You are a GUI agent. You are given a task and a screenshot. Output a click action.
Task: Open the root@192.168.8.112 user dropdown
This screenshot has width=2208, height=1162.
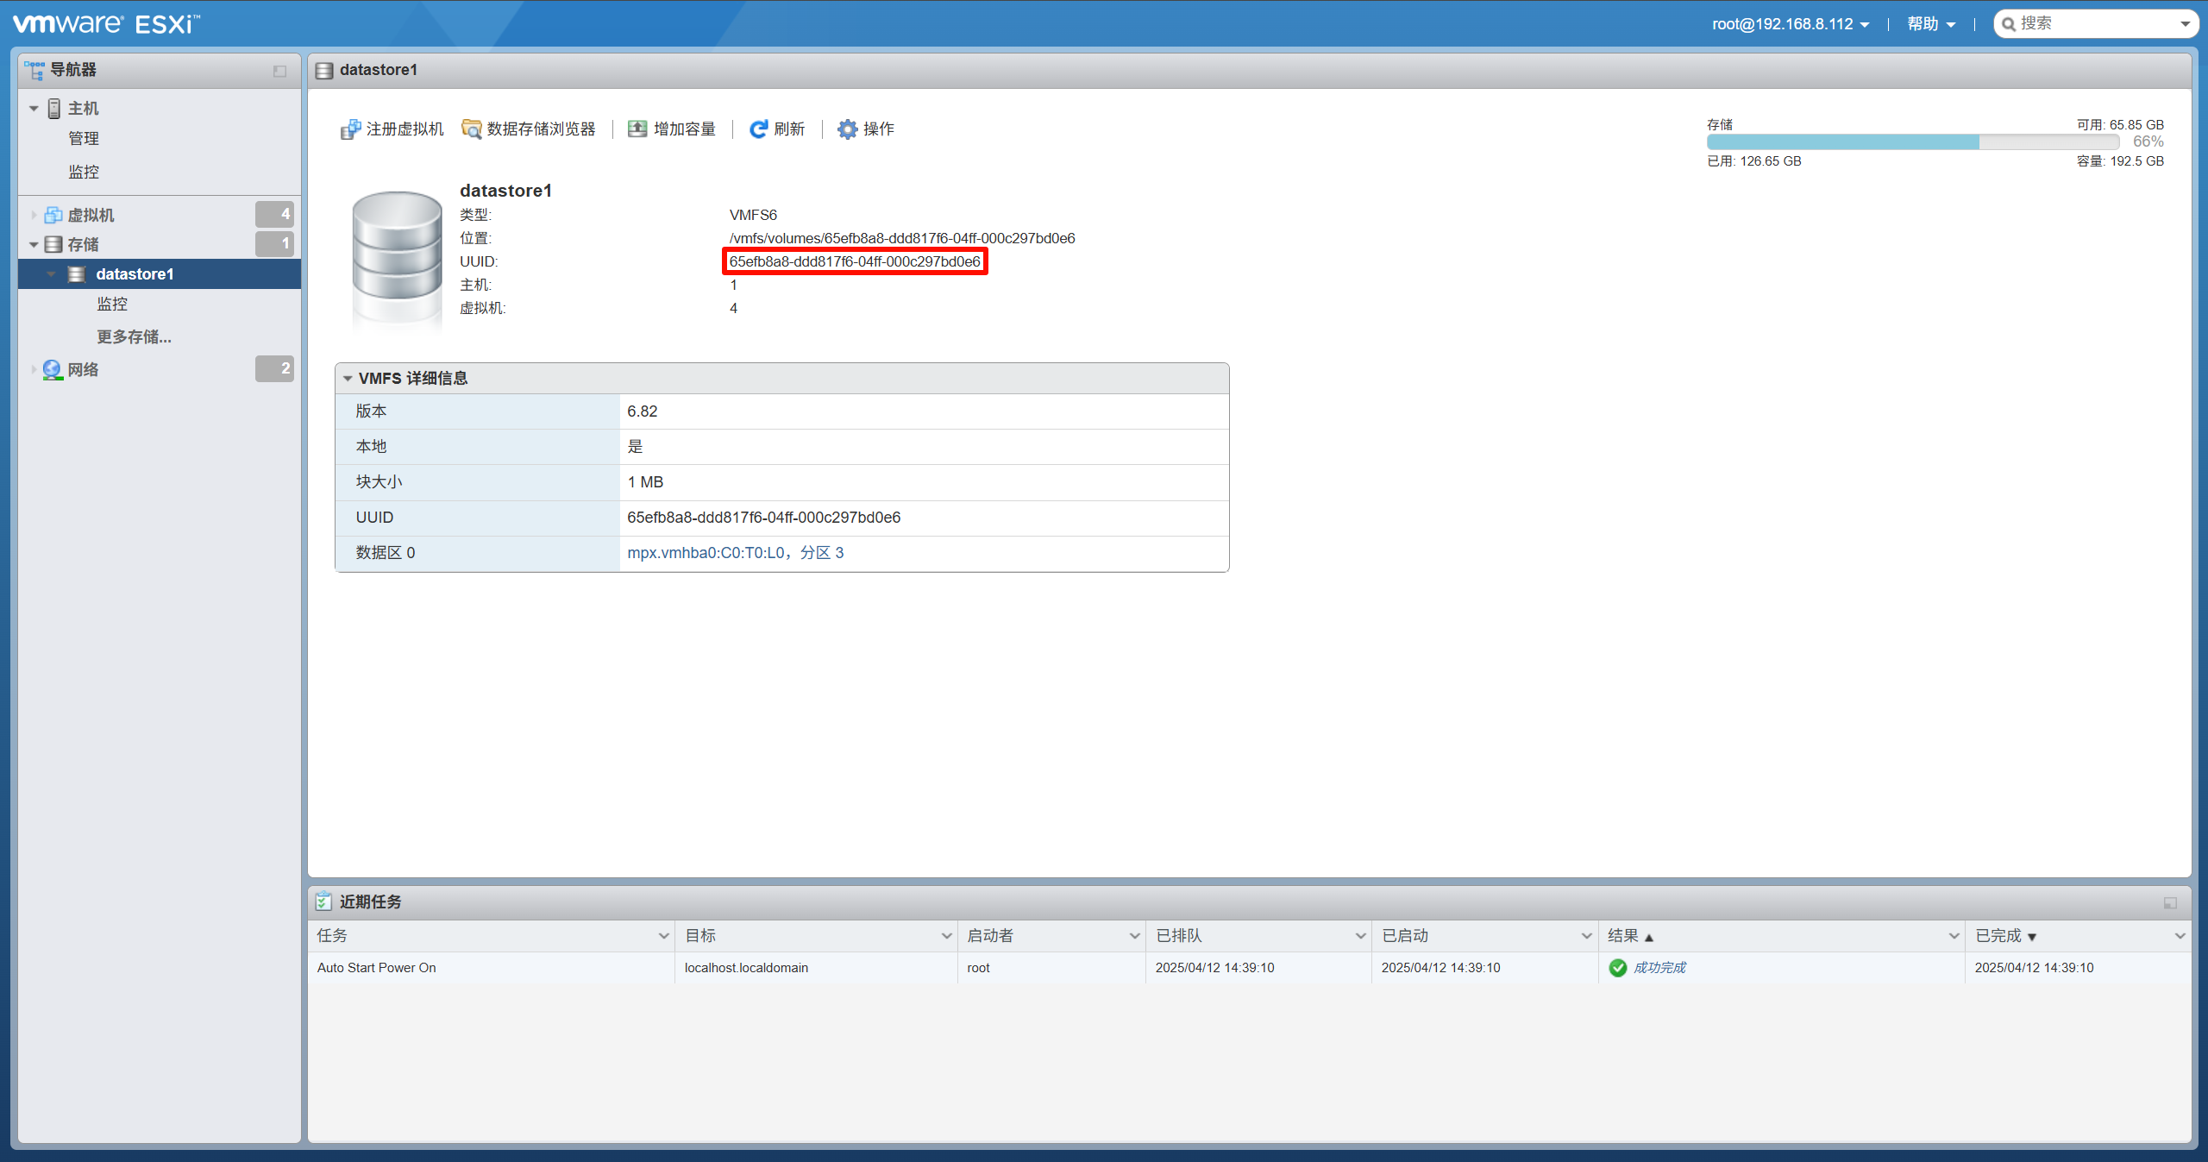pyautogui.click(x=1791, y=24)
